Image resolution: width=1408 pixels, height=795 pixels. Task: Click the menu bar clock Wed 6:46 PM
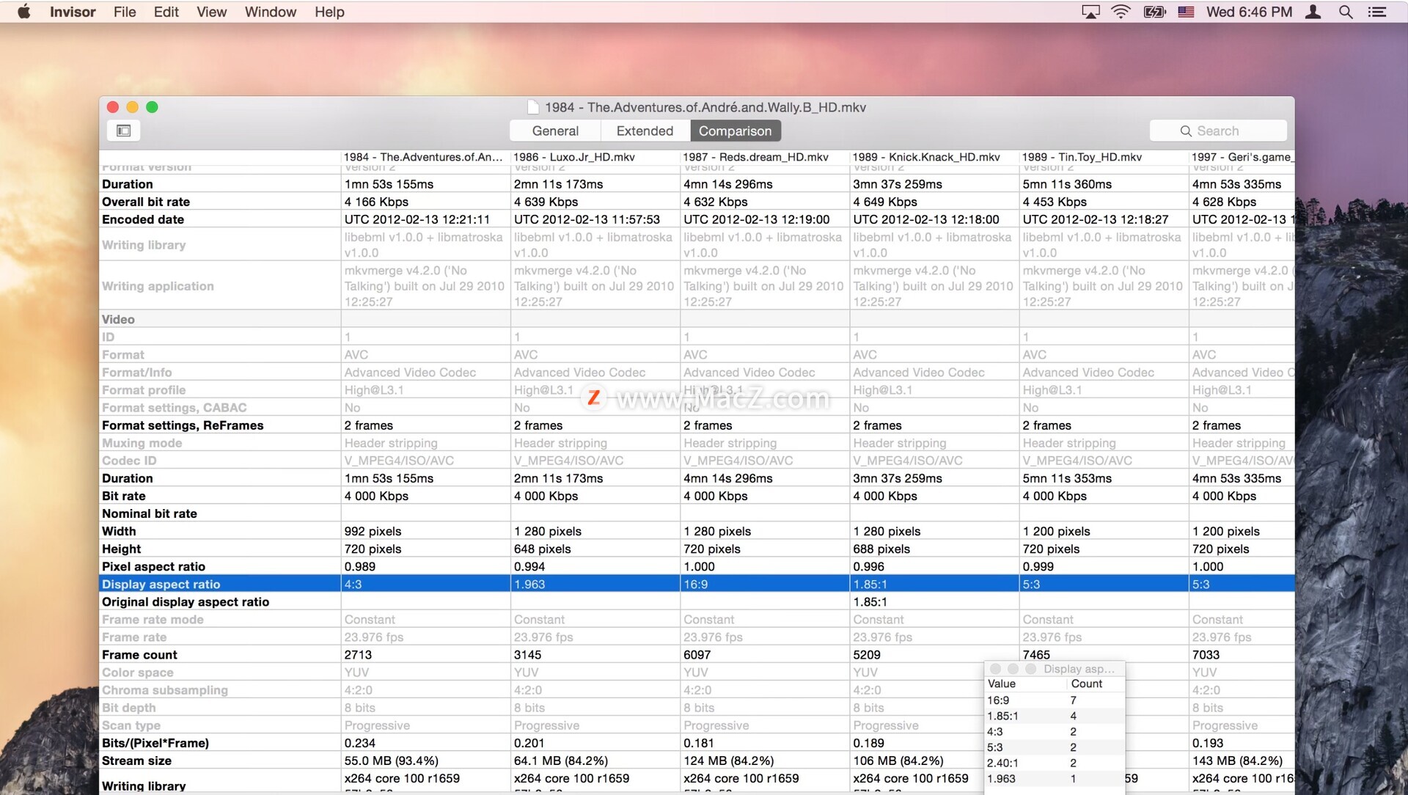click(x=1249, y=12)
